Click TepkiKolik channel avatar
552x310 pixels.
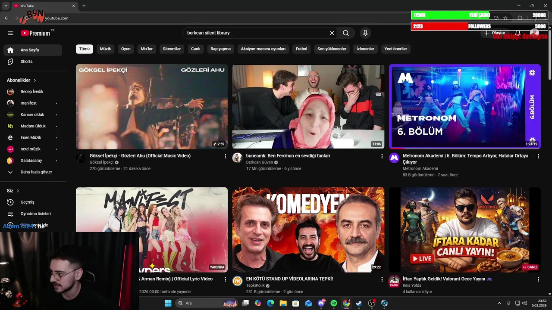point(238,281)
